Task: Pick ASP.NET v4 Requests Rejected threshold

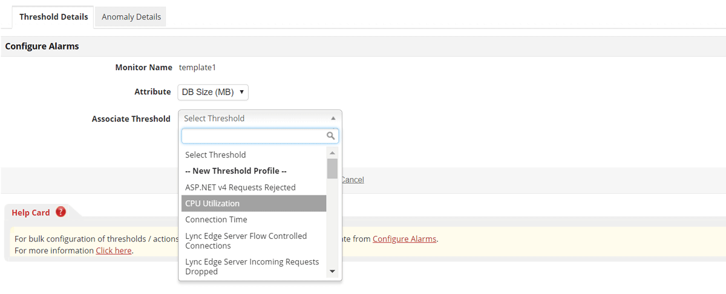Action: coord(253,188)
